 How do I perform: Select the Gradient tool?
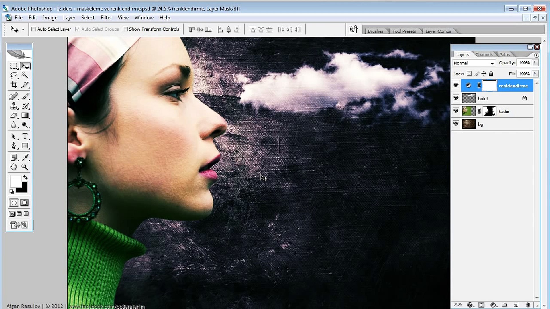pyautogui.click(x=25, y=116)
